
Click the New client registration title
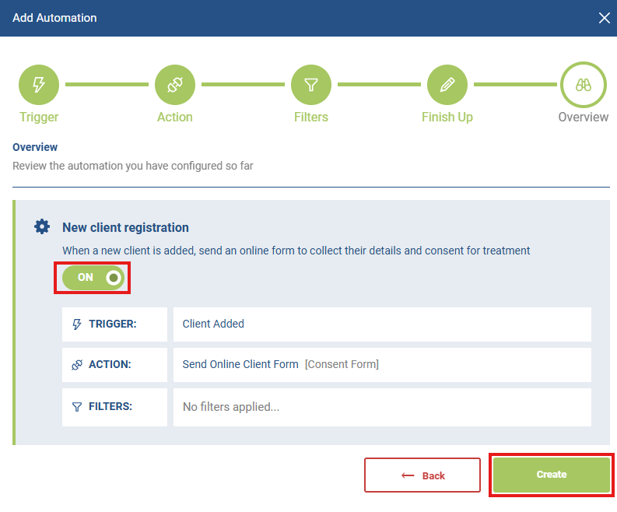tap(125, 227)
